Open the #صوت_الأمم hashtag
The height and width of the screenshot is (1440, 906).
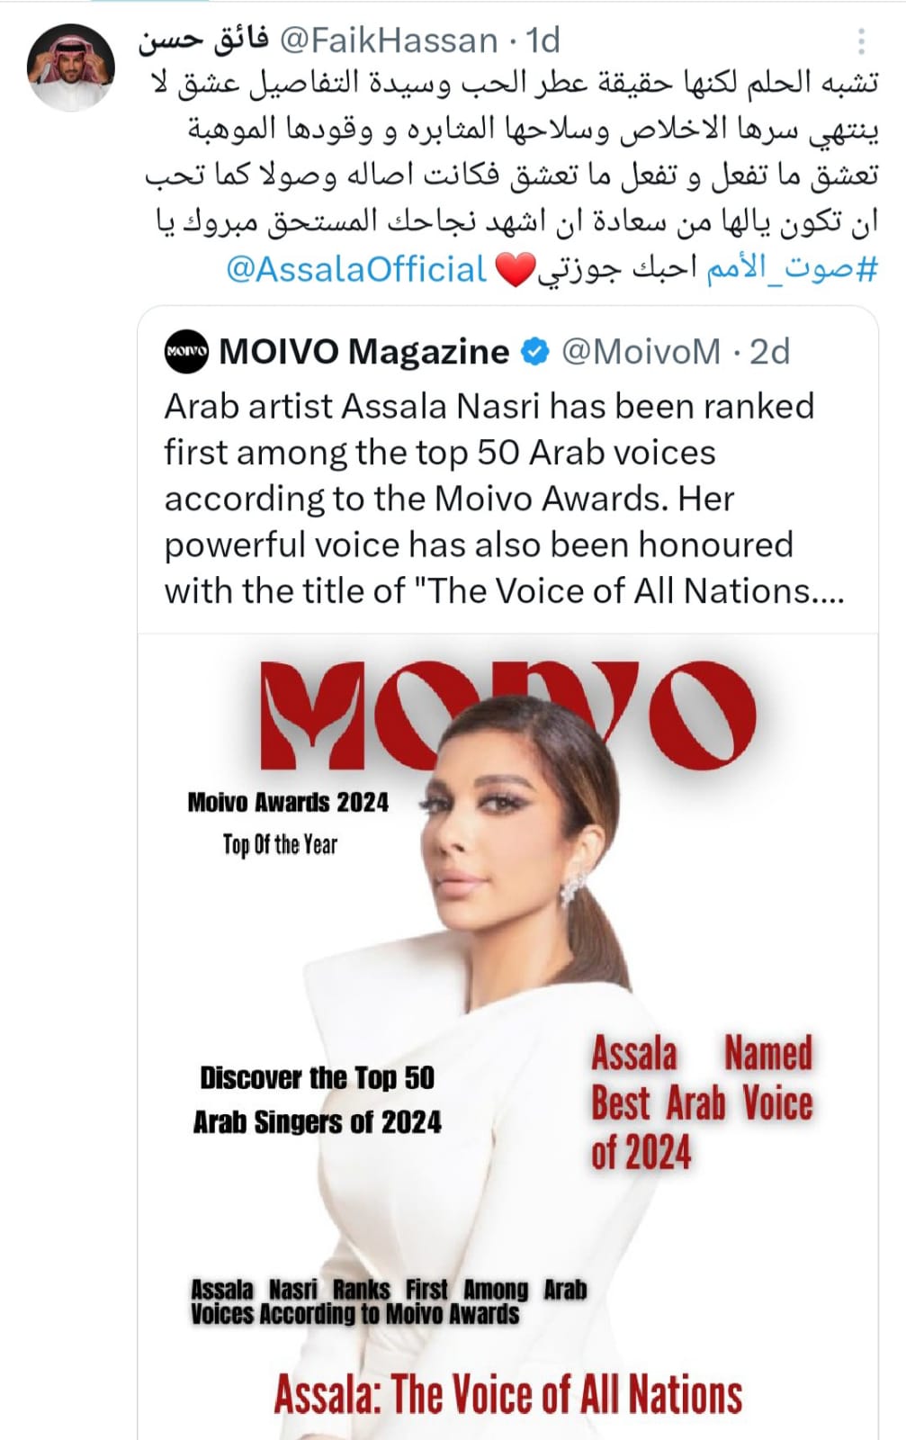(791, 269)
